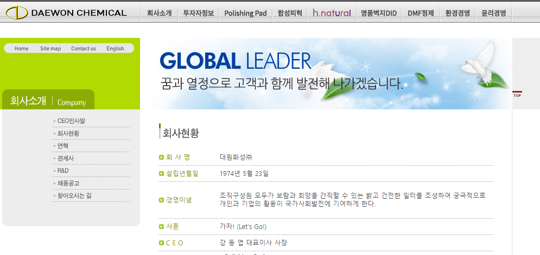Open the 윤리경영 top menu

[x=493, y=13]
